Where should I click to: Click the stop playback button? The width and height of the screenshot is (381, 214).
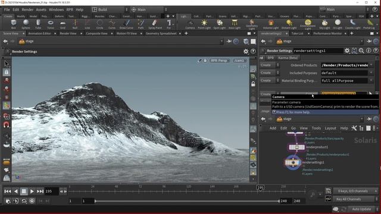(x=24, y=191)
